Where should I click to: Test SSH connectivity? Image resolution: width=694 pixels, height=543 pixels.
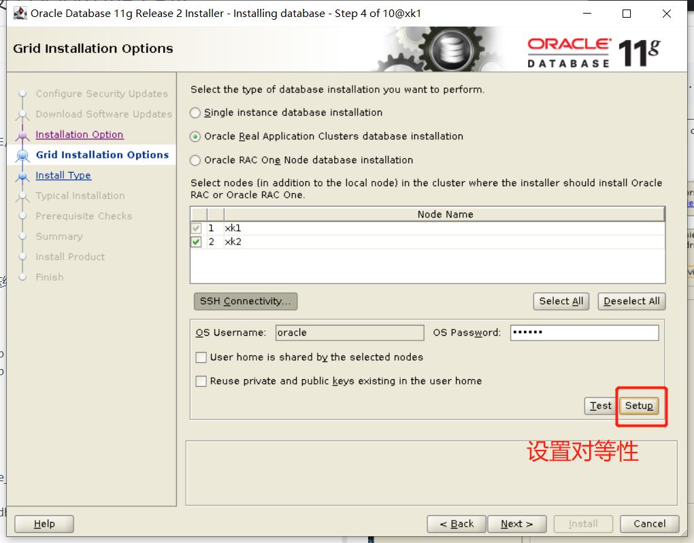(600, 406)
